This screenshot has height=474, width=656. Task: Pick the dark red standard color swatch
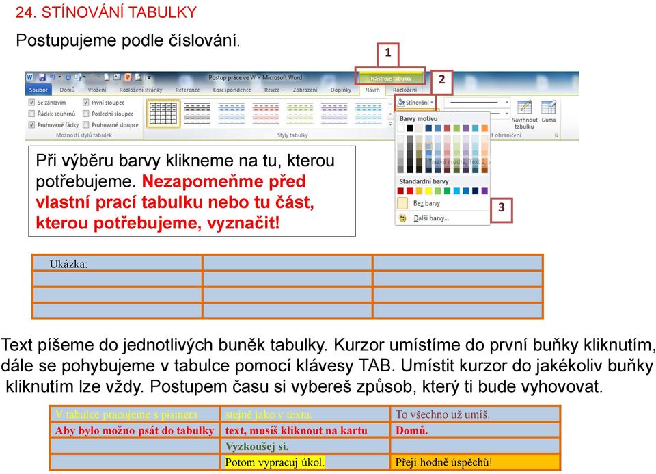(400, 191)
